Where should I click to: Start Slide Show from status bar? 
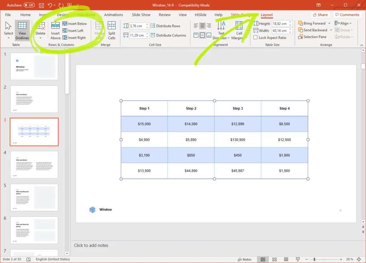[x=298, y=259]
